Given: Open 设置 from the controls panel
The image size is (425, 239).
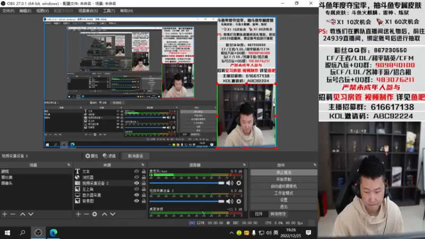Looking at the screenshot, I should 284,200.
